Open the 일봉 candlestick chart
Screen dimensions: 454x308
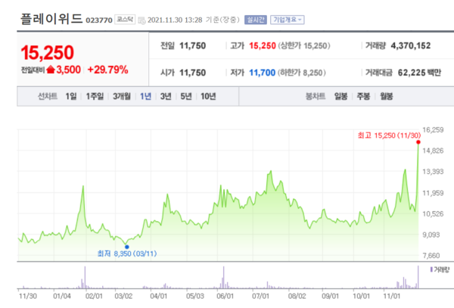point(340,96)
